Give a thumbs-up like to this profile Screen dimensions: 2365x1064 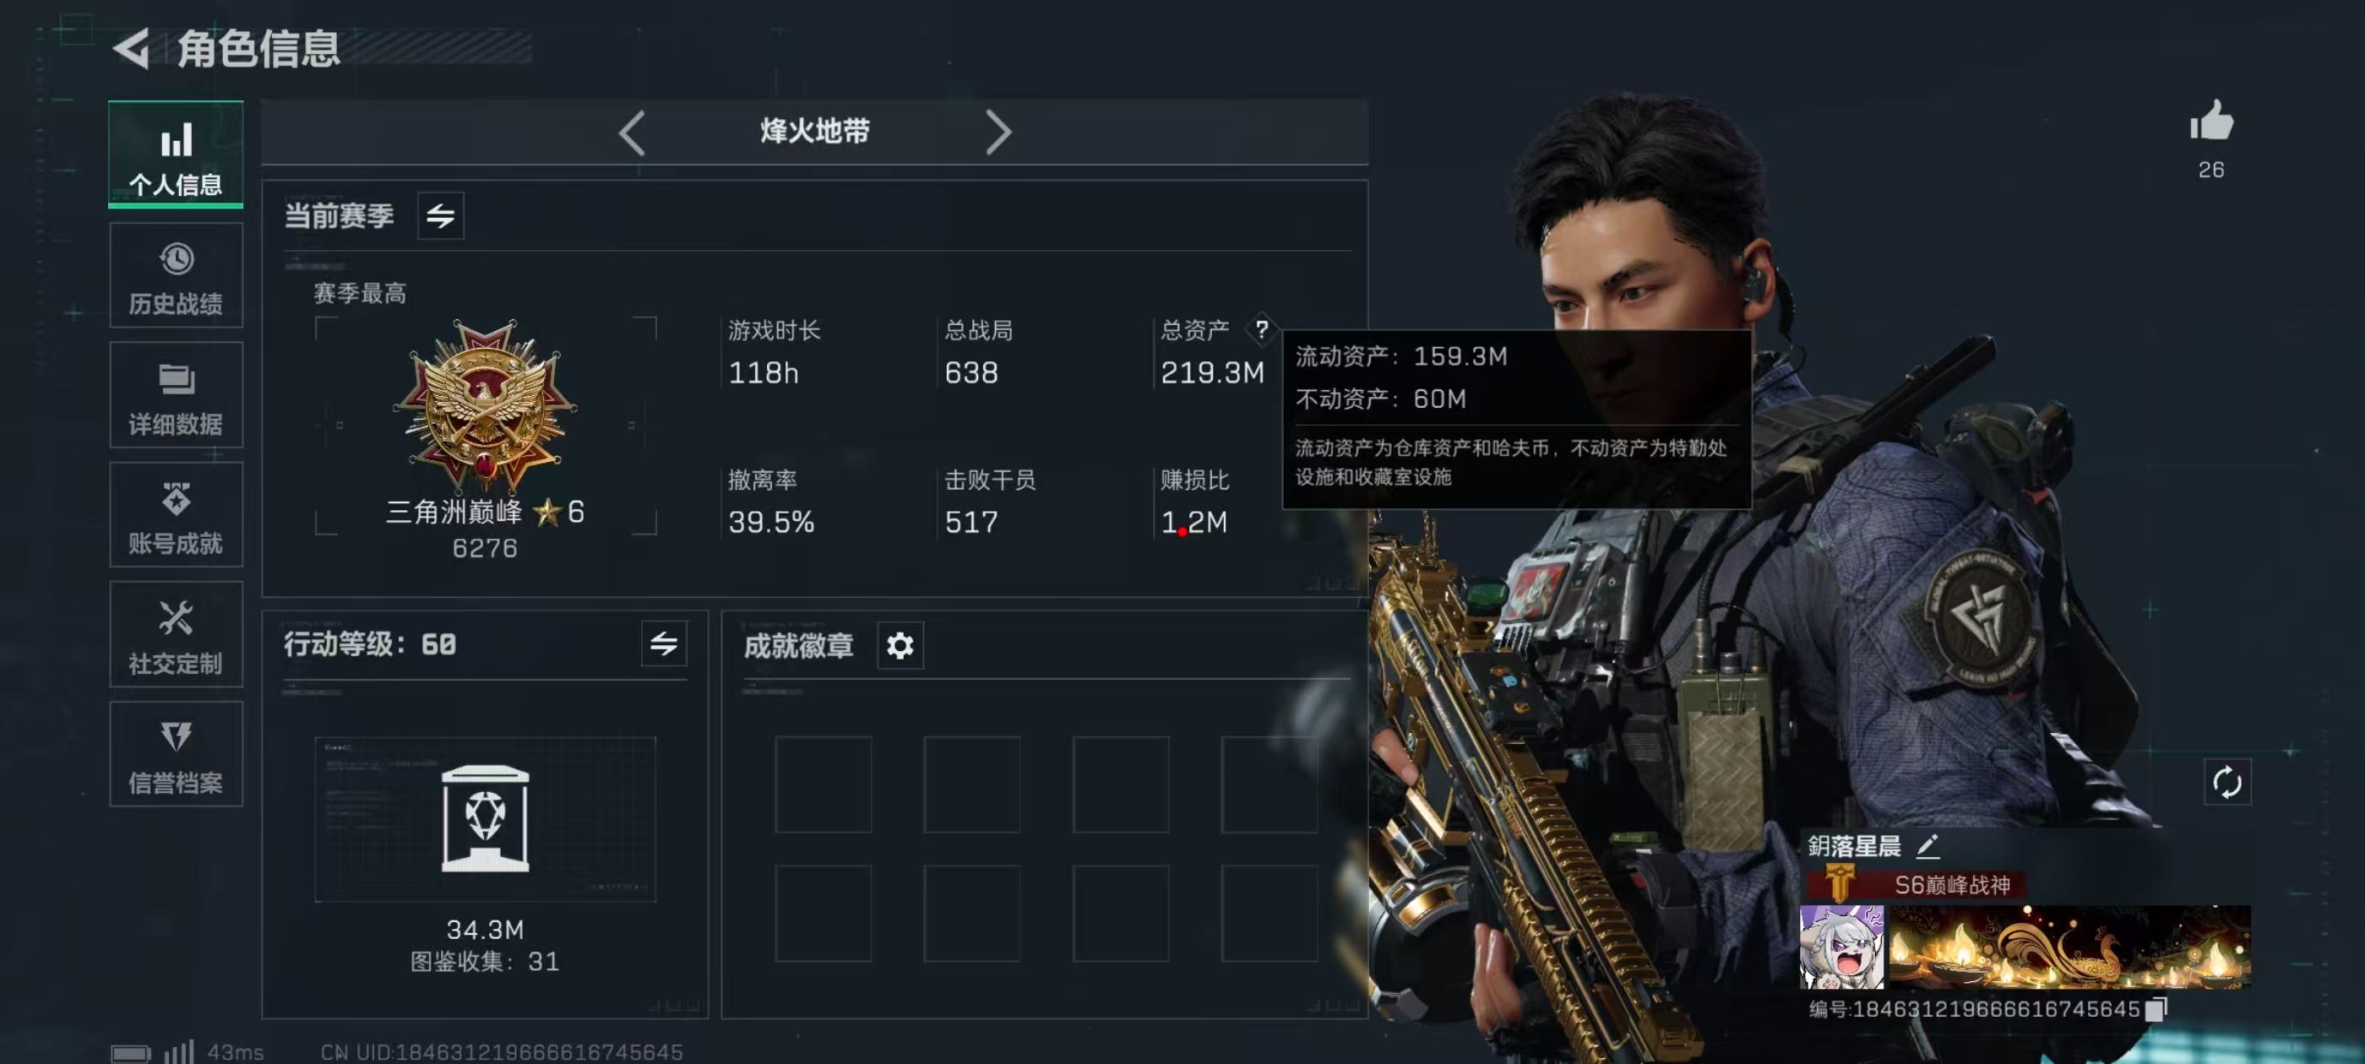(2210, 120)
